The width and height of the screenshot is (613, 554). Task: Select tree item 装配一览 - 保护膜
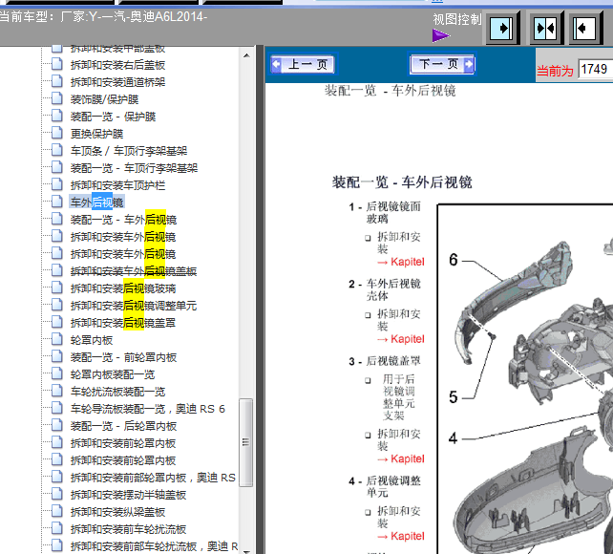point(113,117)
